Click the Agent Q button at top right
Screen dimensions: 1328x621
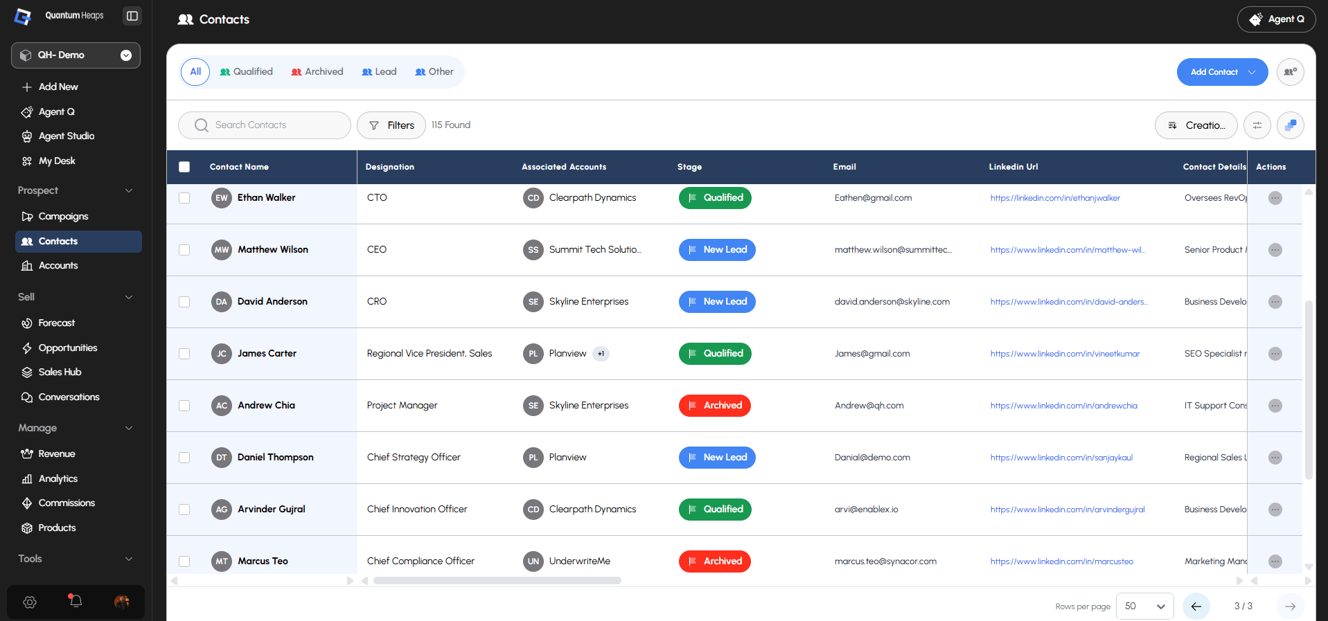(1277, 19)
